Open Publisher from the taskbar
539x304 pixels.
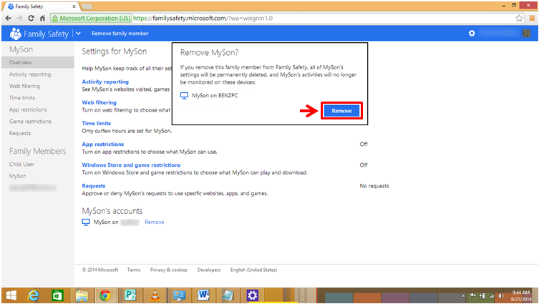(x=130, y=295)
